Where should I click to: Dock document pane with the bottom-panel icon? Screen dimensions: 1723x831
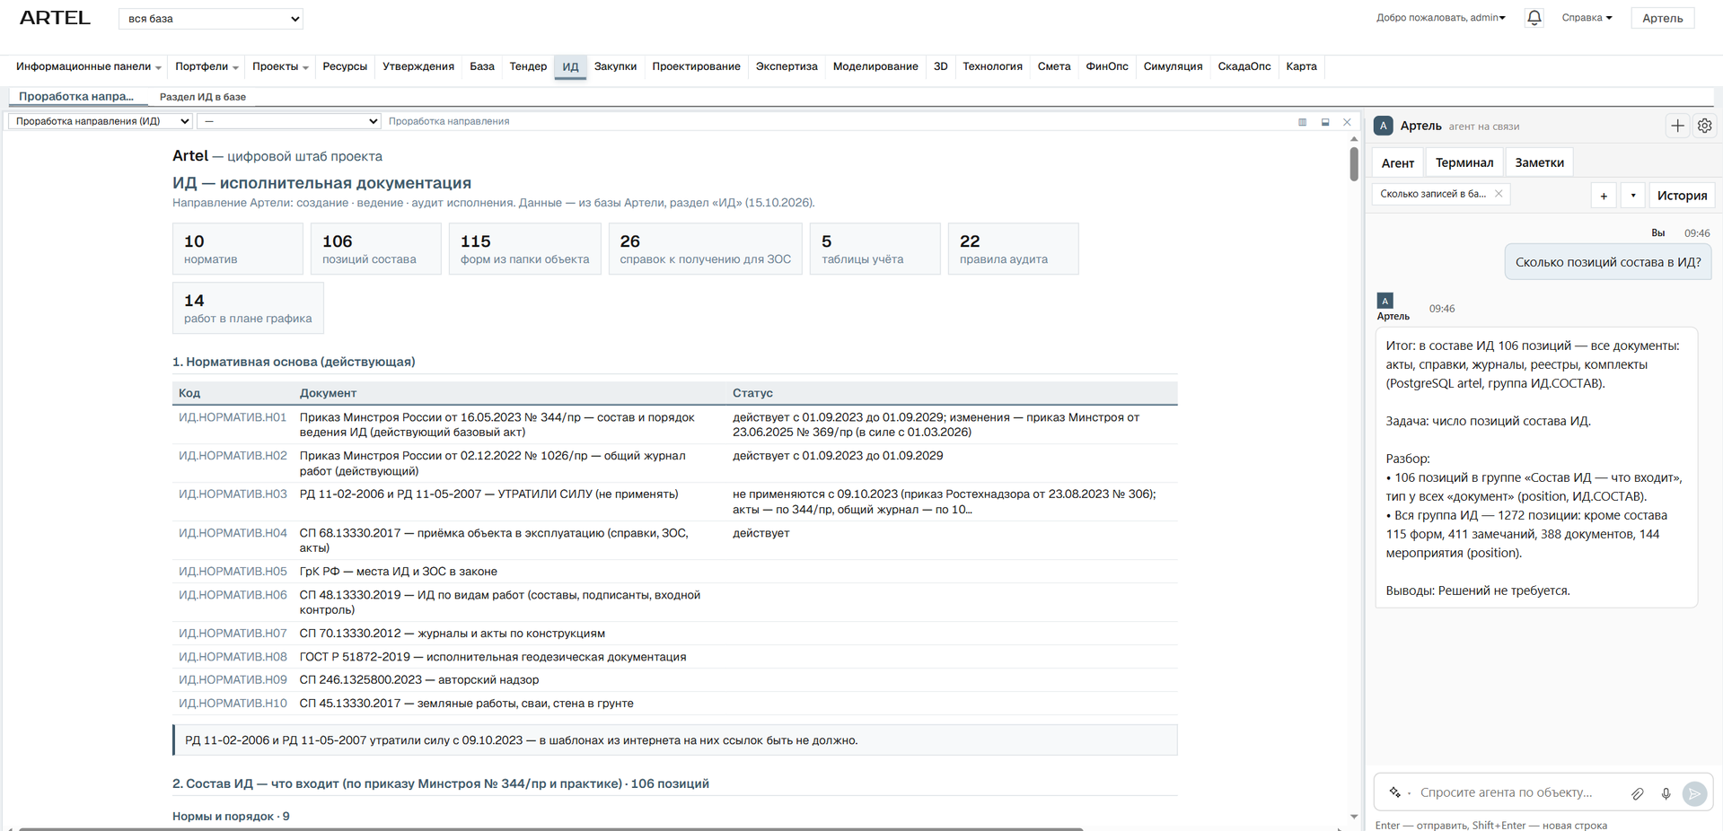pos(1325,122)
